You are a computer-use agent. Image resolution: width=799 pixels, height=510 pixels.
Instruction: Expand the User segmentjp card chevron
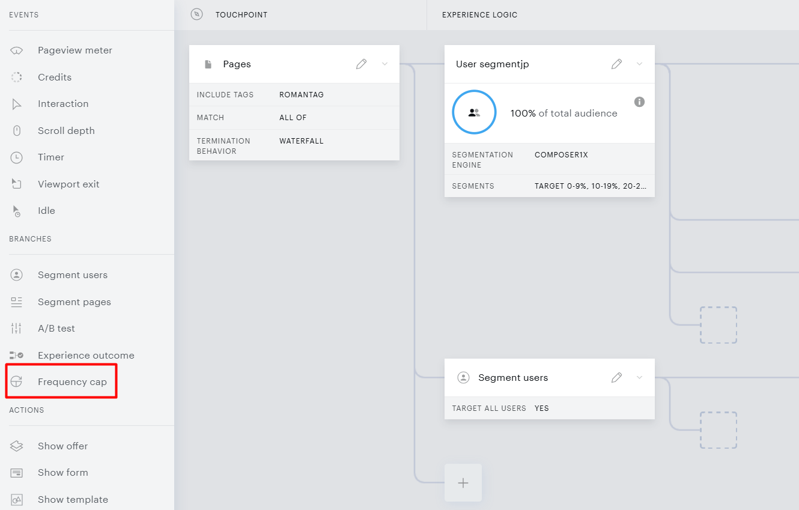pos(640,64)
